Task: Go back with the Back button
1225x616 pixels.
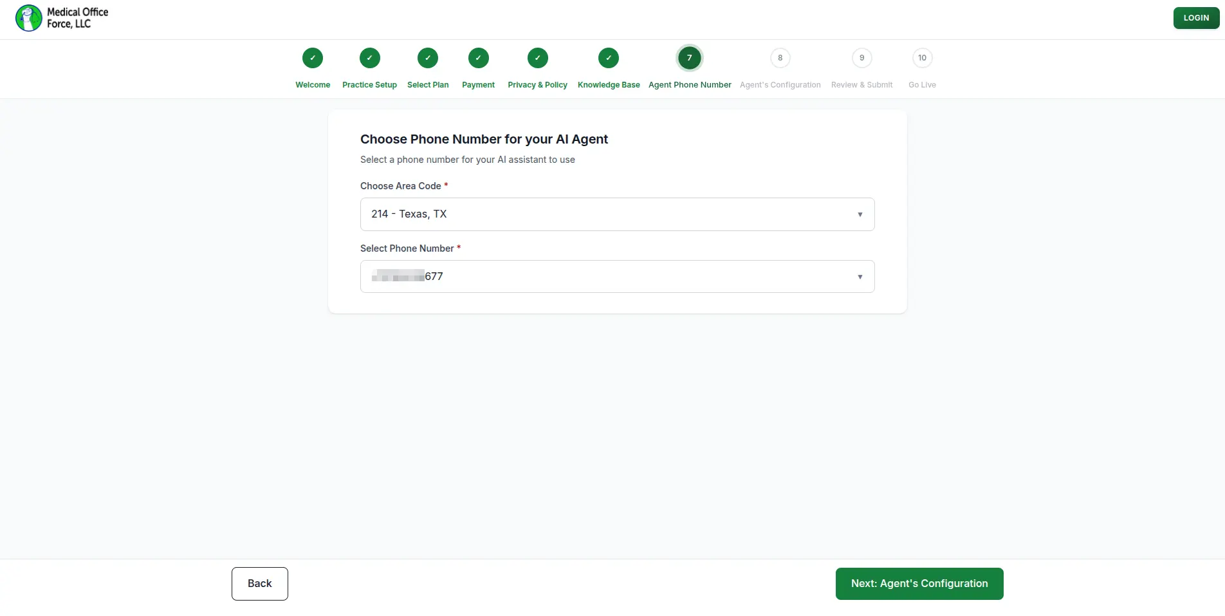Action: click(x=260, y=584)
